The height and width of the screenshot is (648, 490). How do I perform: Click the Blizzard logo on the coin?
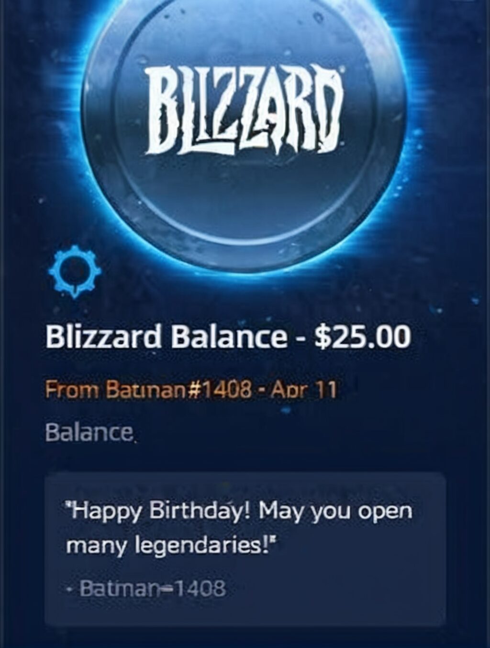pos(245,110)
